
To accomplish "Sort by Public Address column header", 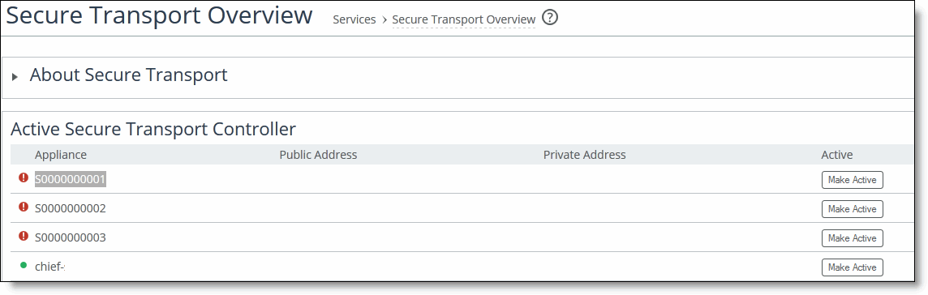I will [318, 155].
